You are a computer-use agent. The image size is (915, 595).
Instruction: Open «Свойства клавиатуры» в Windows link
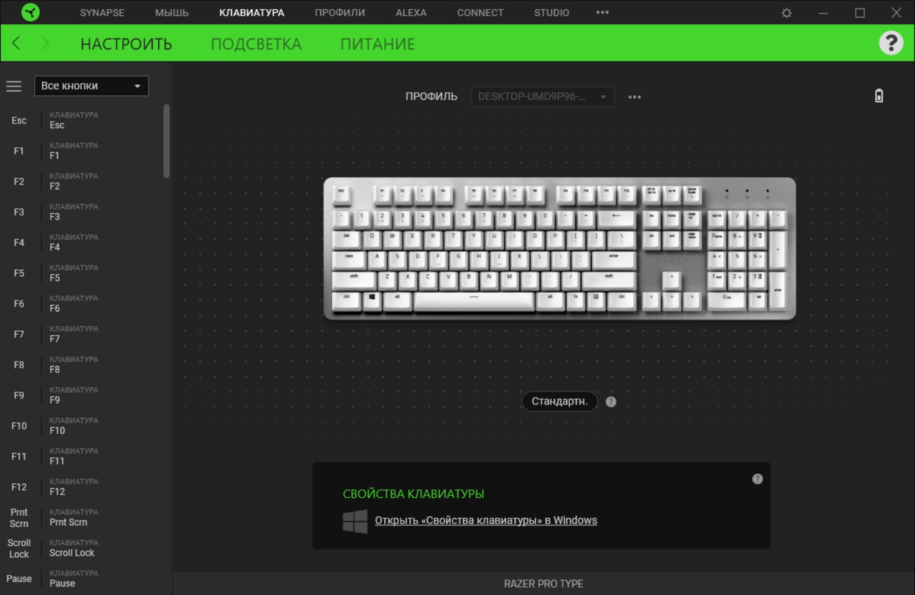tap(486, 520)
